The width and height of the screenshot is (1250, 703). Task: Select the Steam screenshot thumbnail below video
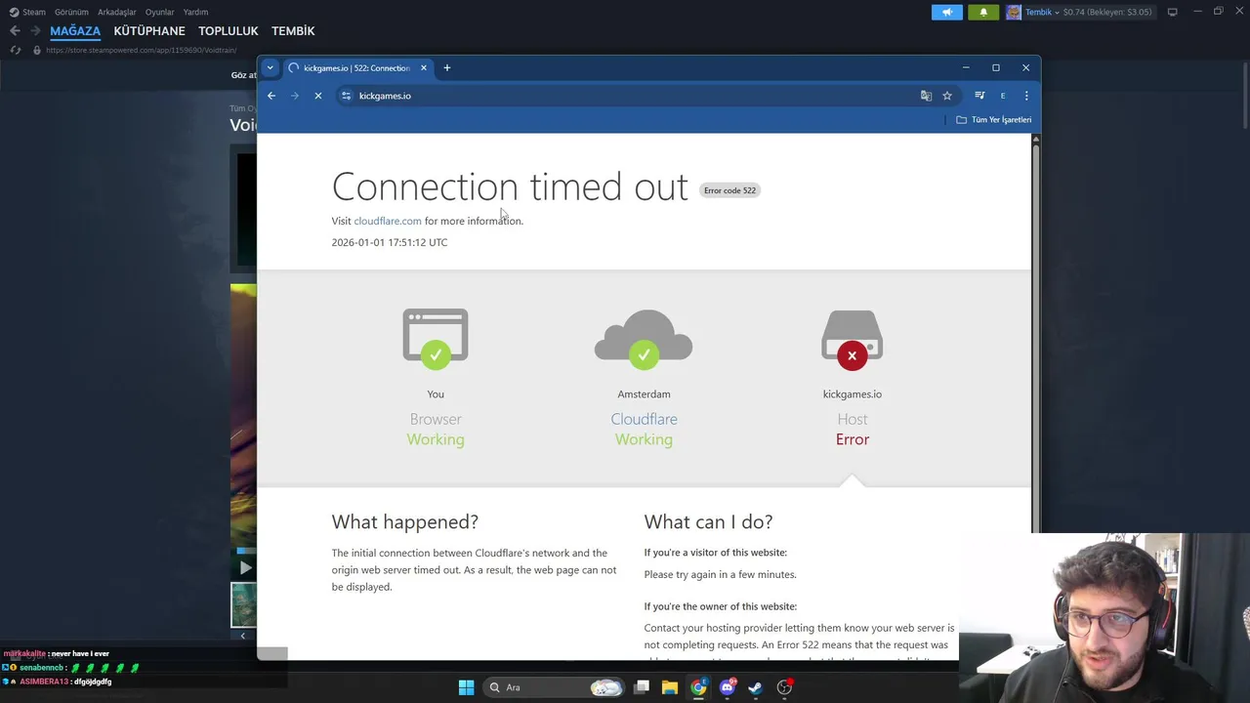[x=243, y=604]
